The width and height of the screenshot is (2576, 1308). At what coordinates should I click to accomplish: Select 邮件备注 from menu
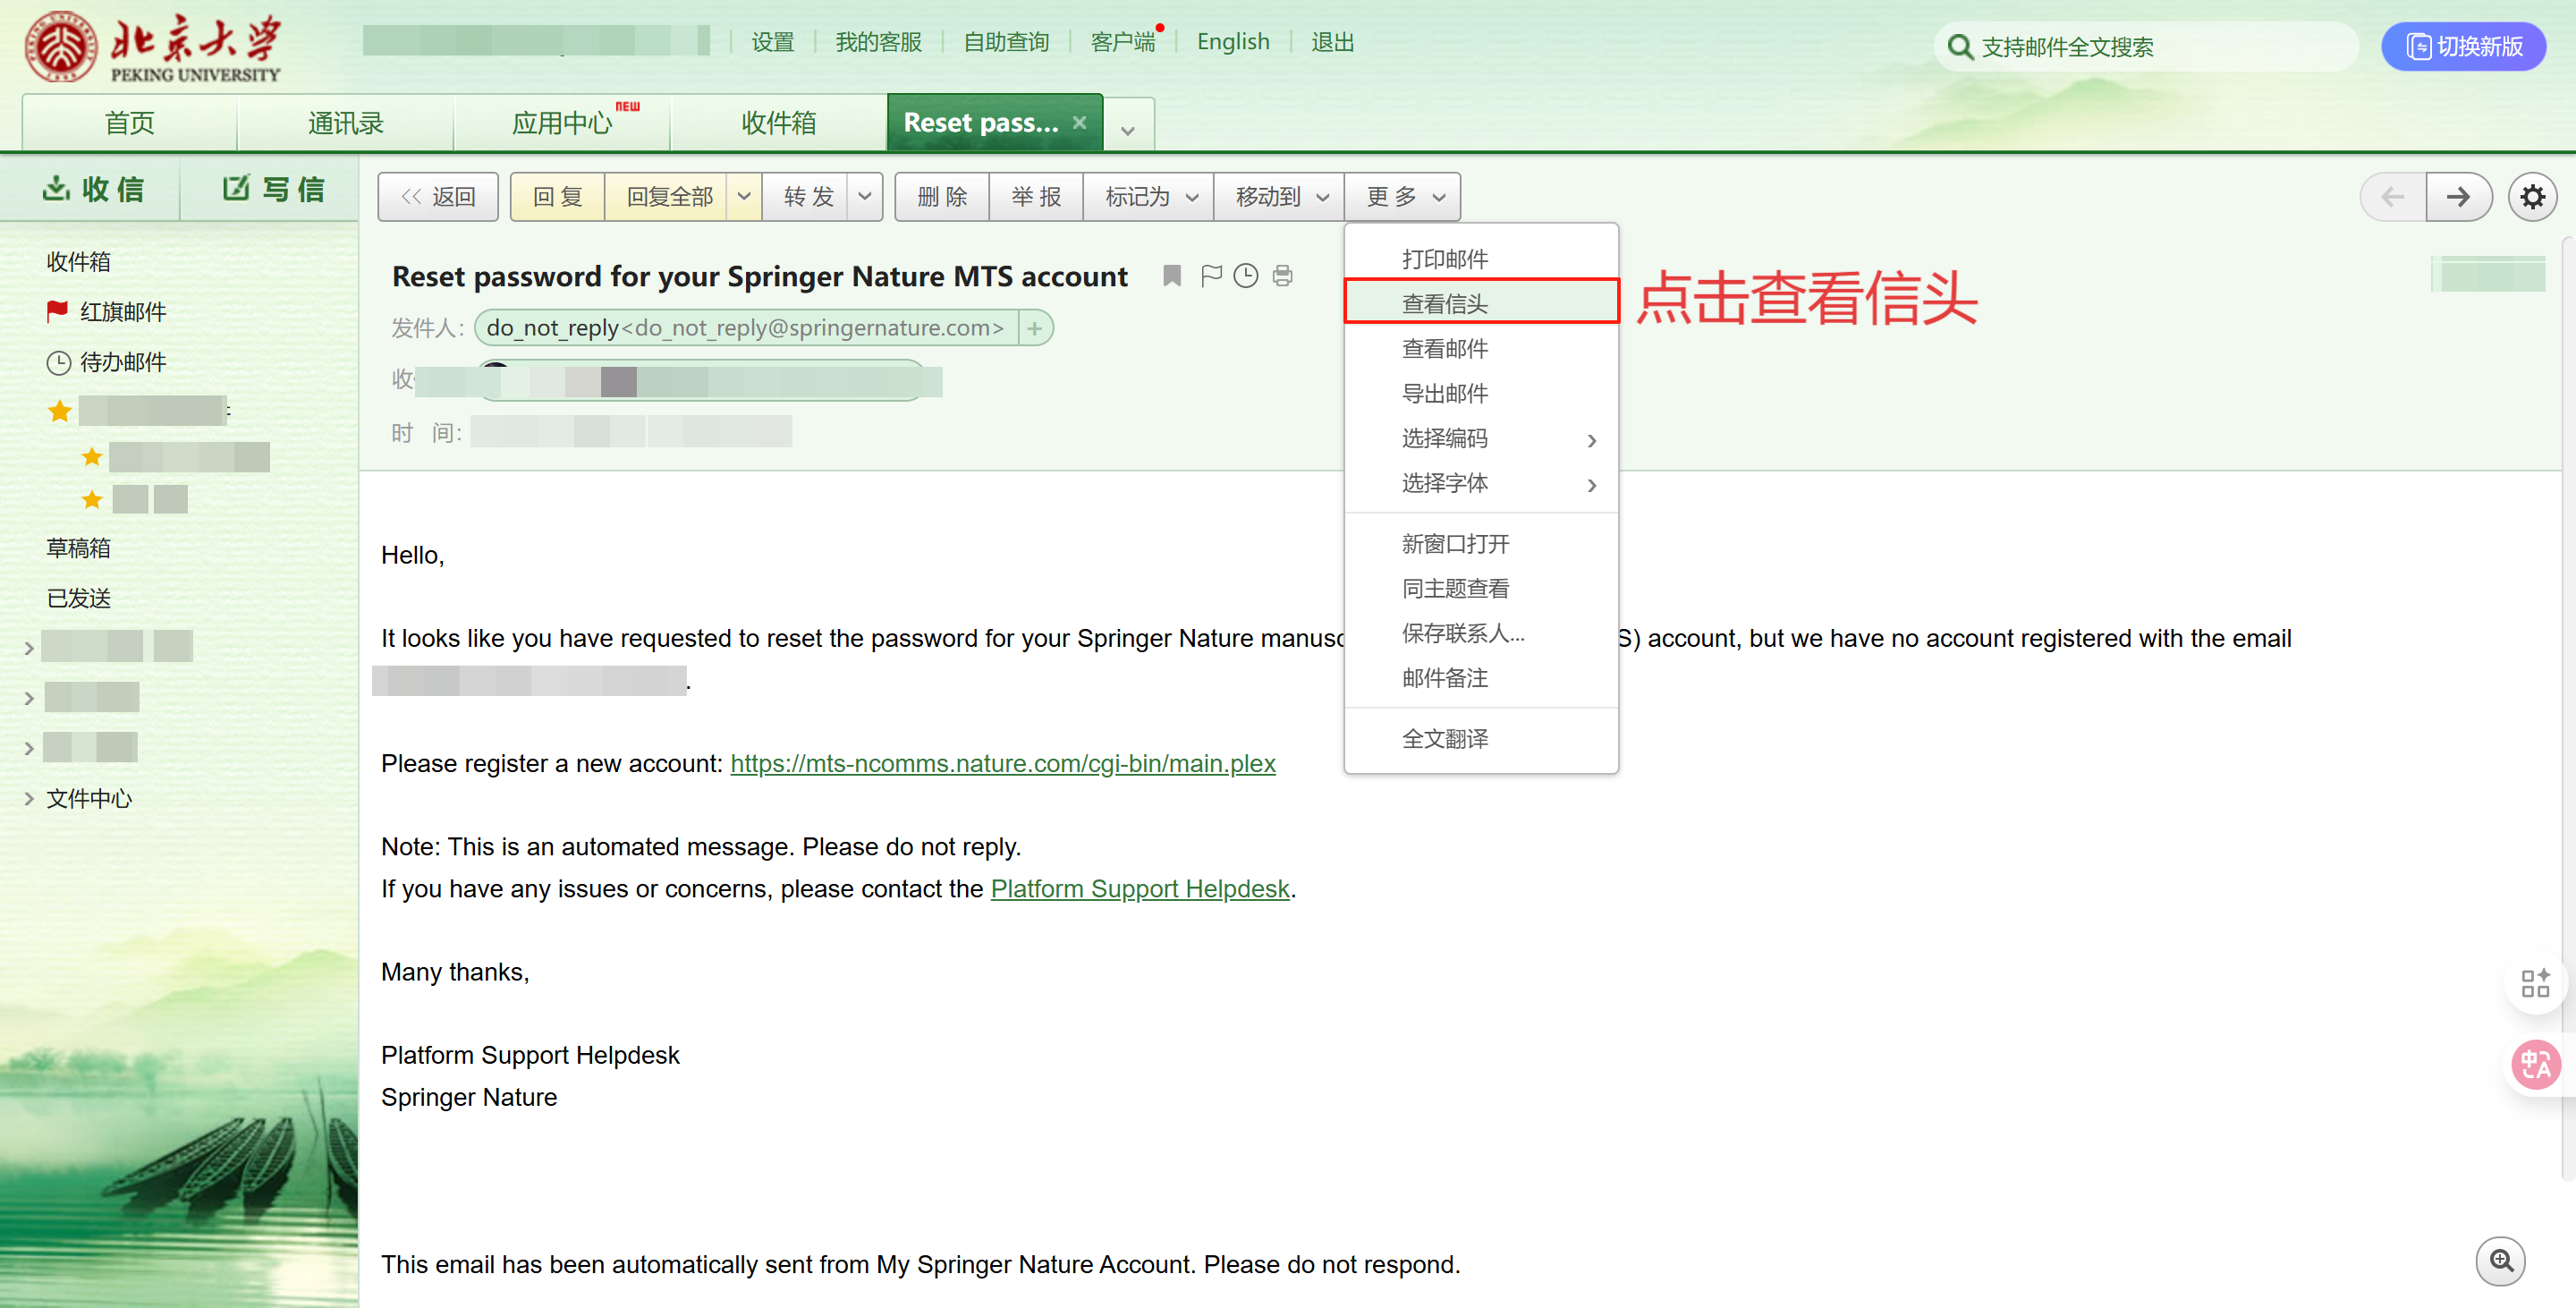click(1481, 678)
